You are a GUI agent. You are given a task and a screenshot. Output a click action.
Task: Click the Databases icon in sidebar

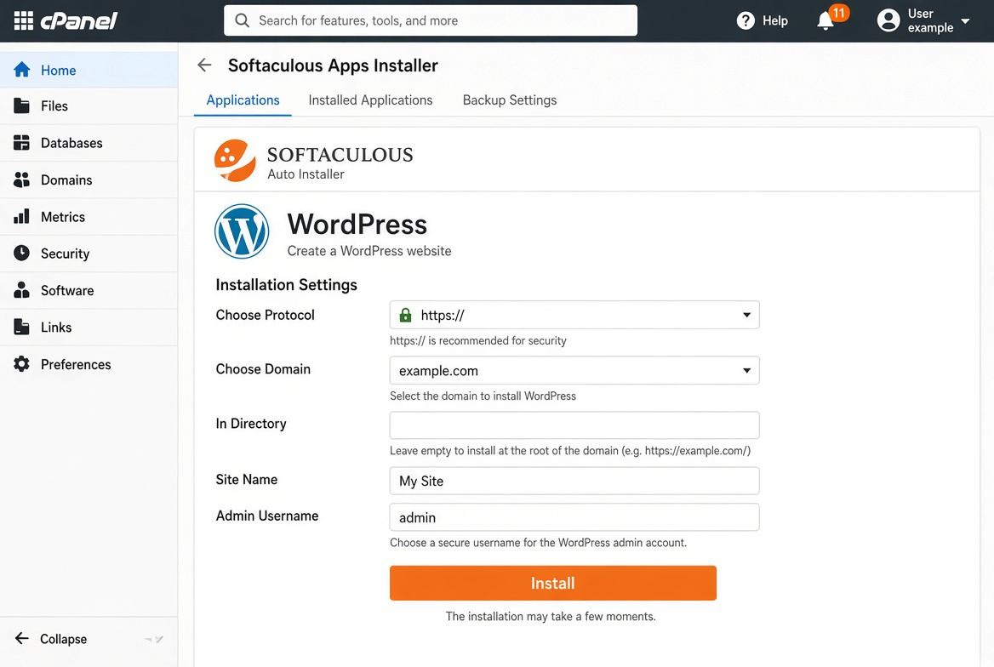tap(21, 143)
